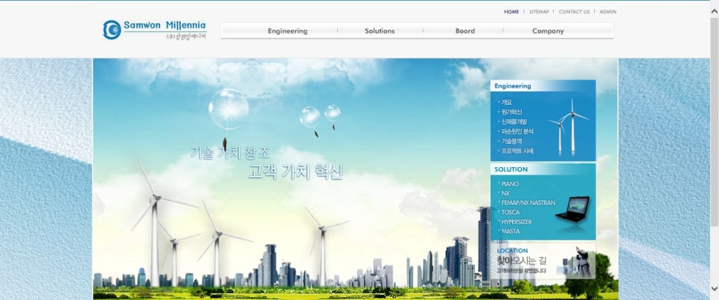Screen dimensions: 719x300
Task: Select 개요 in the Engineering panel
Action: point(506,102)
